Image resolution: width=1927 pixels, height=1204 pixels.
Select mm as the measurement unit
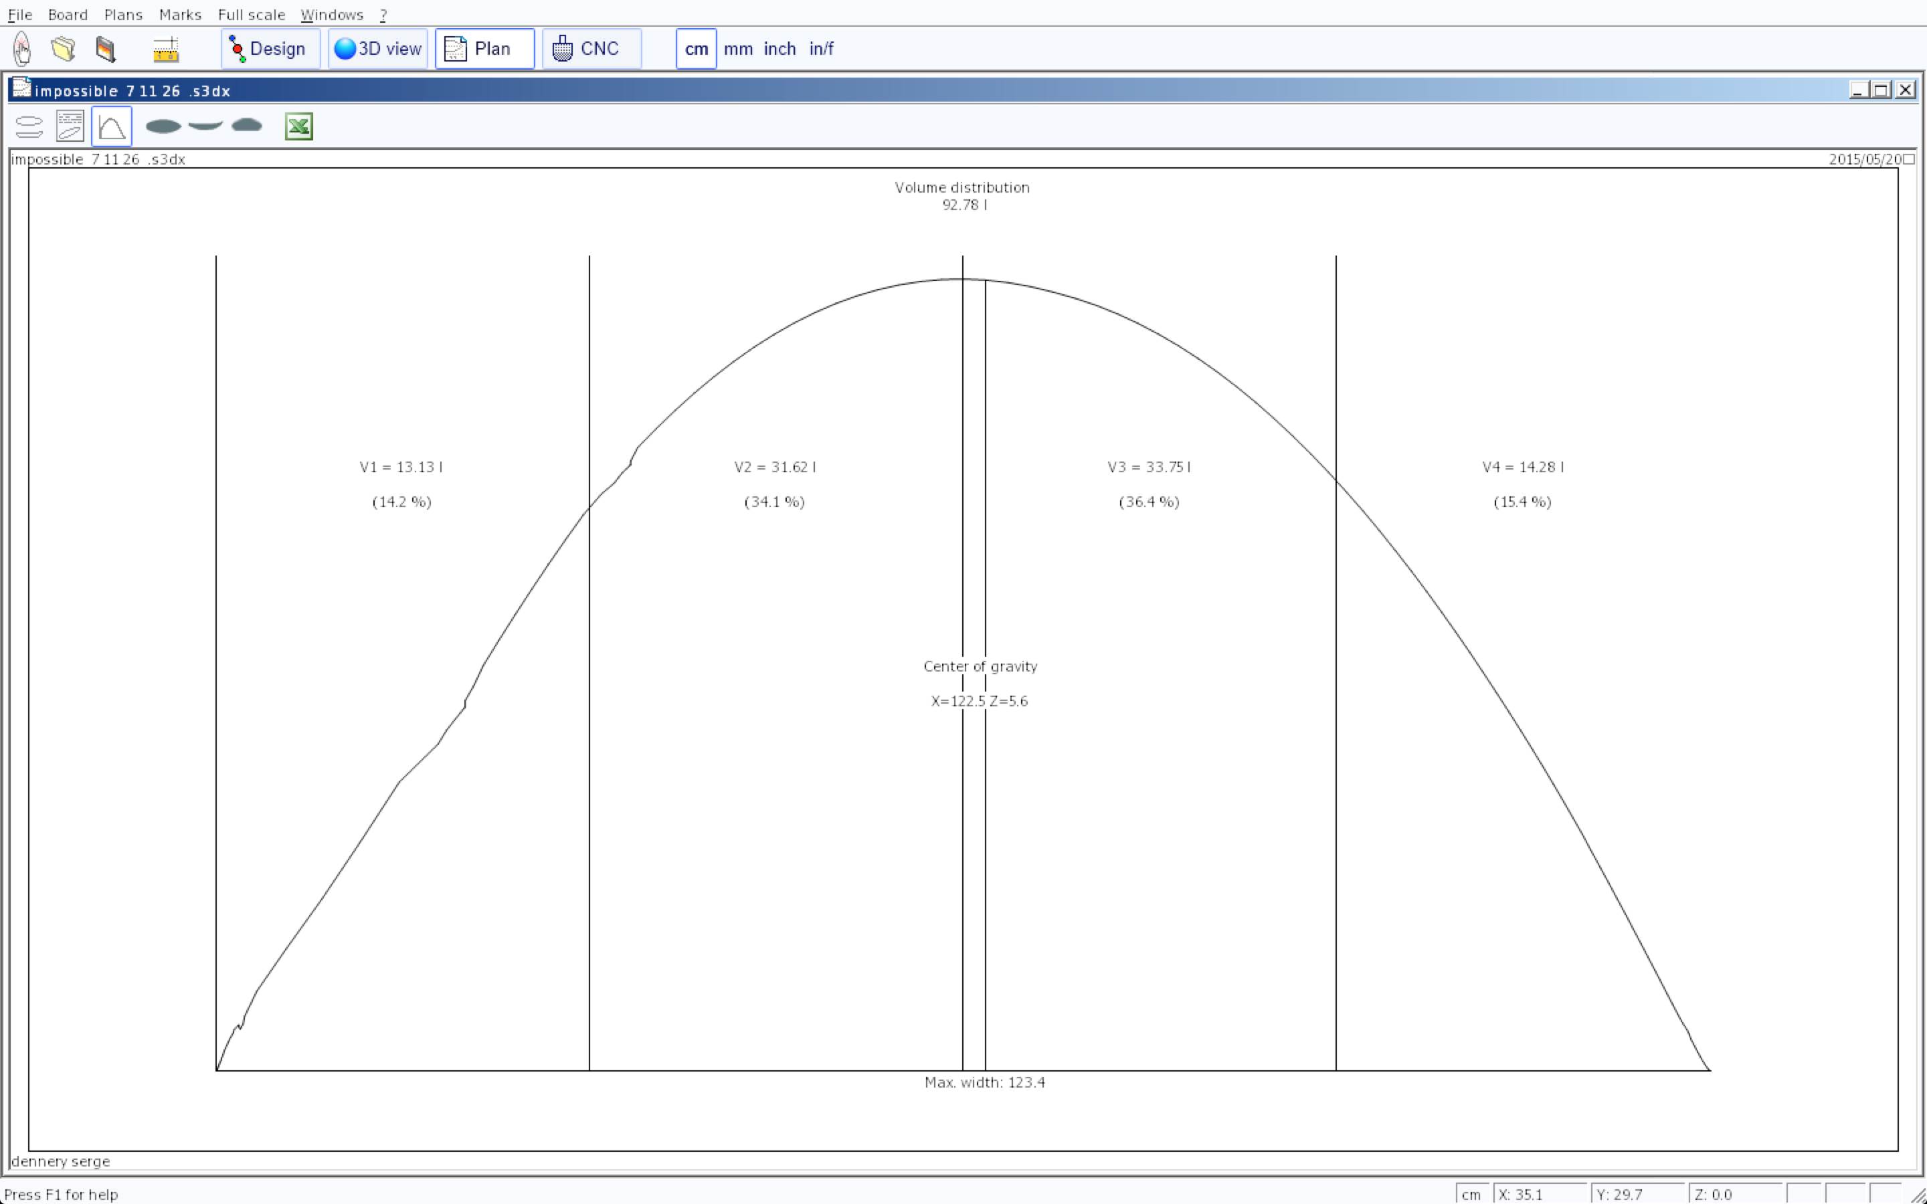(737, 49)
